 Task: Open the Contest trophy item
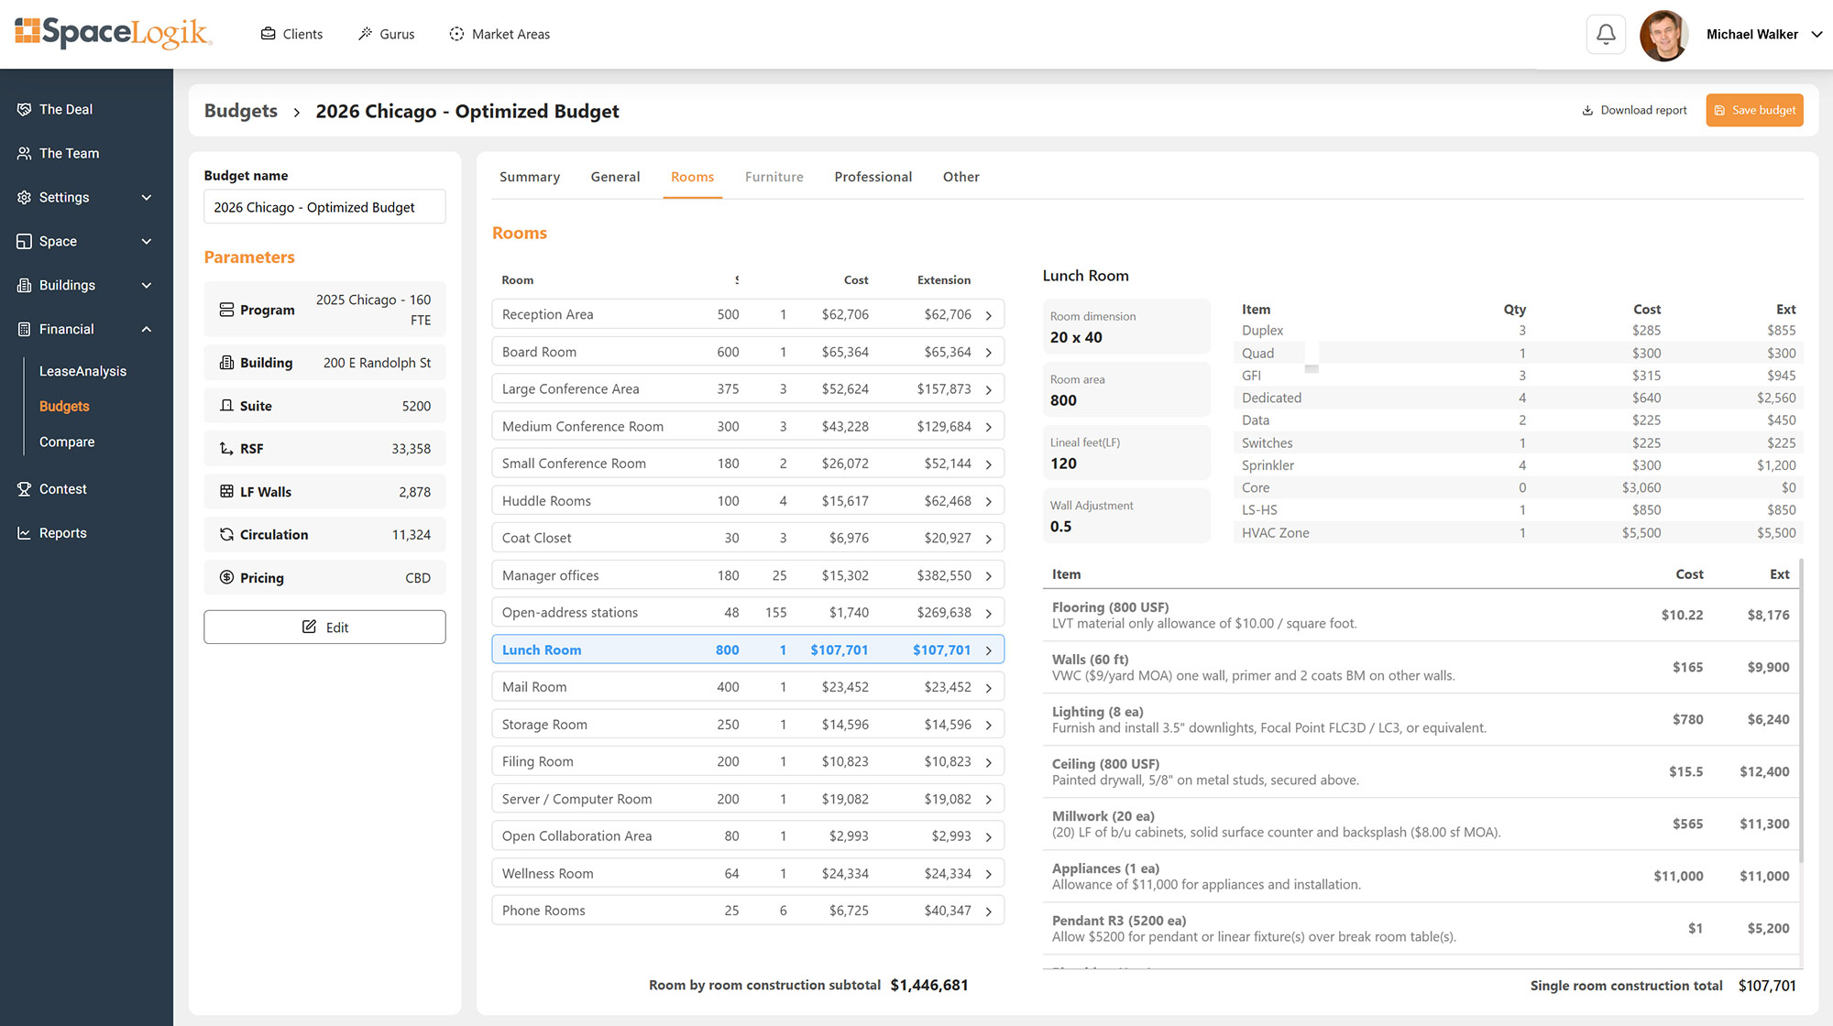tap(25, 489)
